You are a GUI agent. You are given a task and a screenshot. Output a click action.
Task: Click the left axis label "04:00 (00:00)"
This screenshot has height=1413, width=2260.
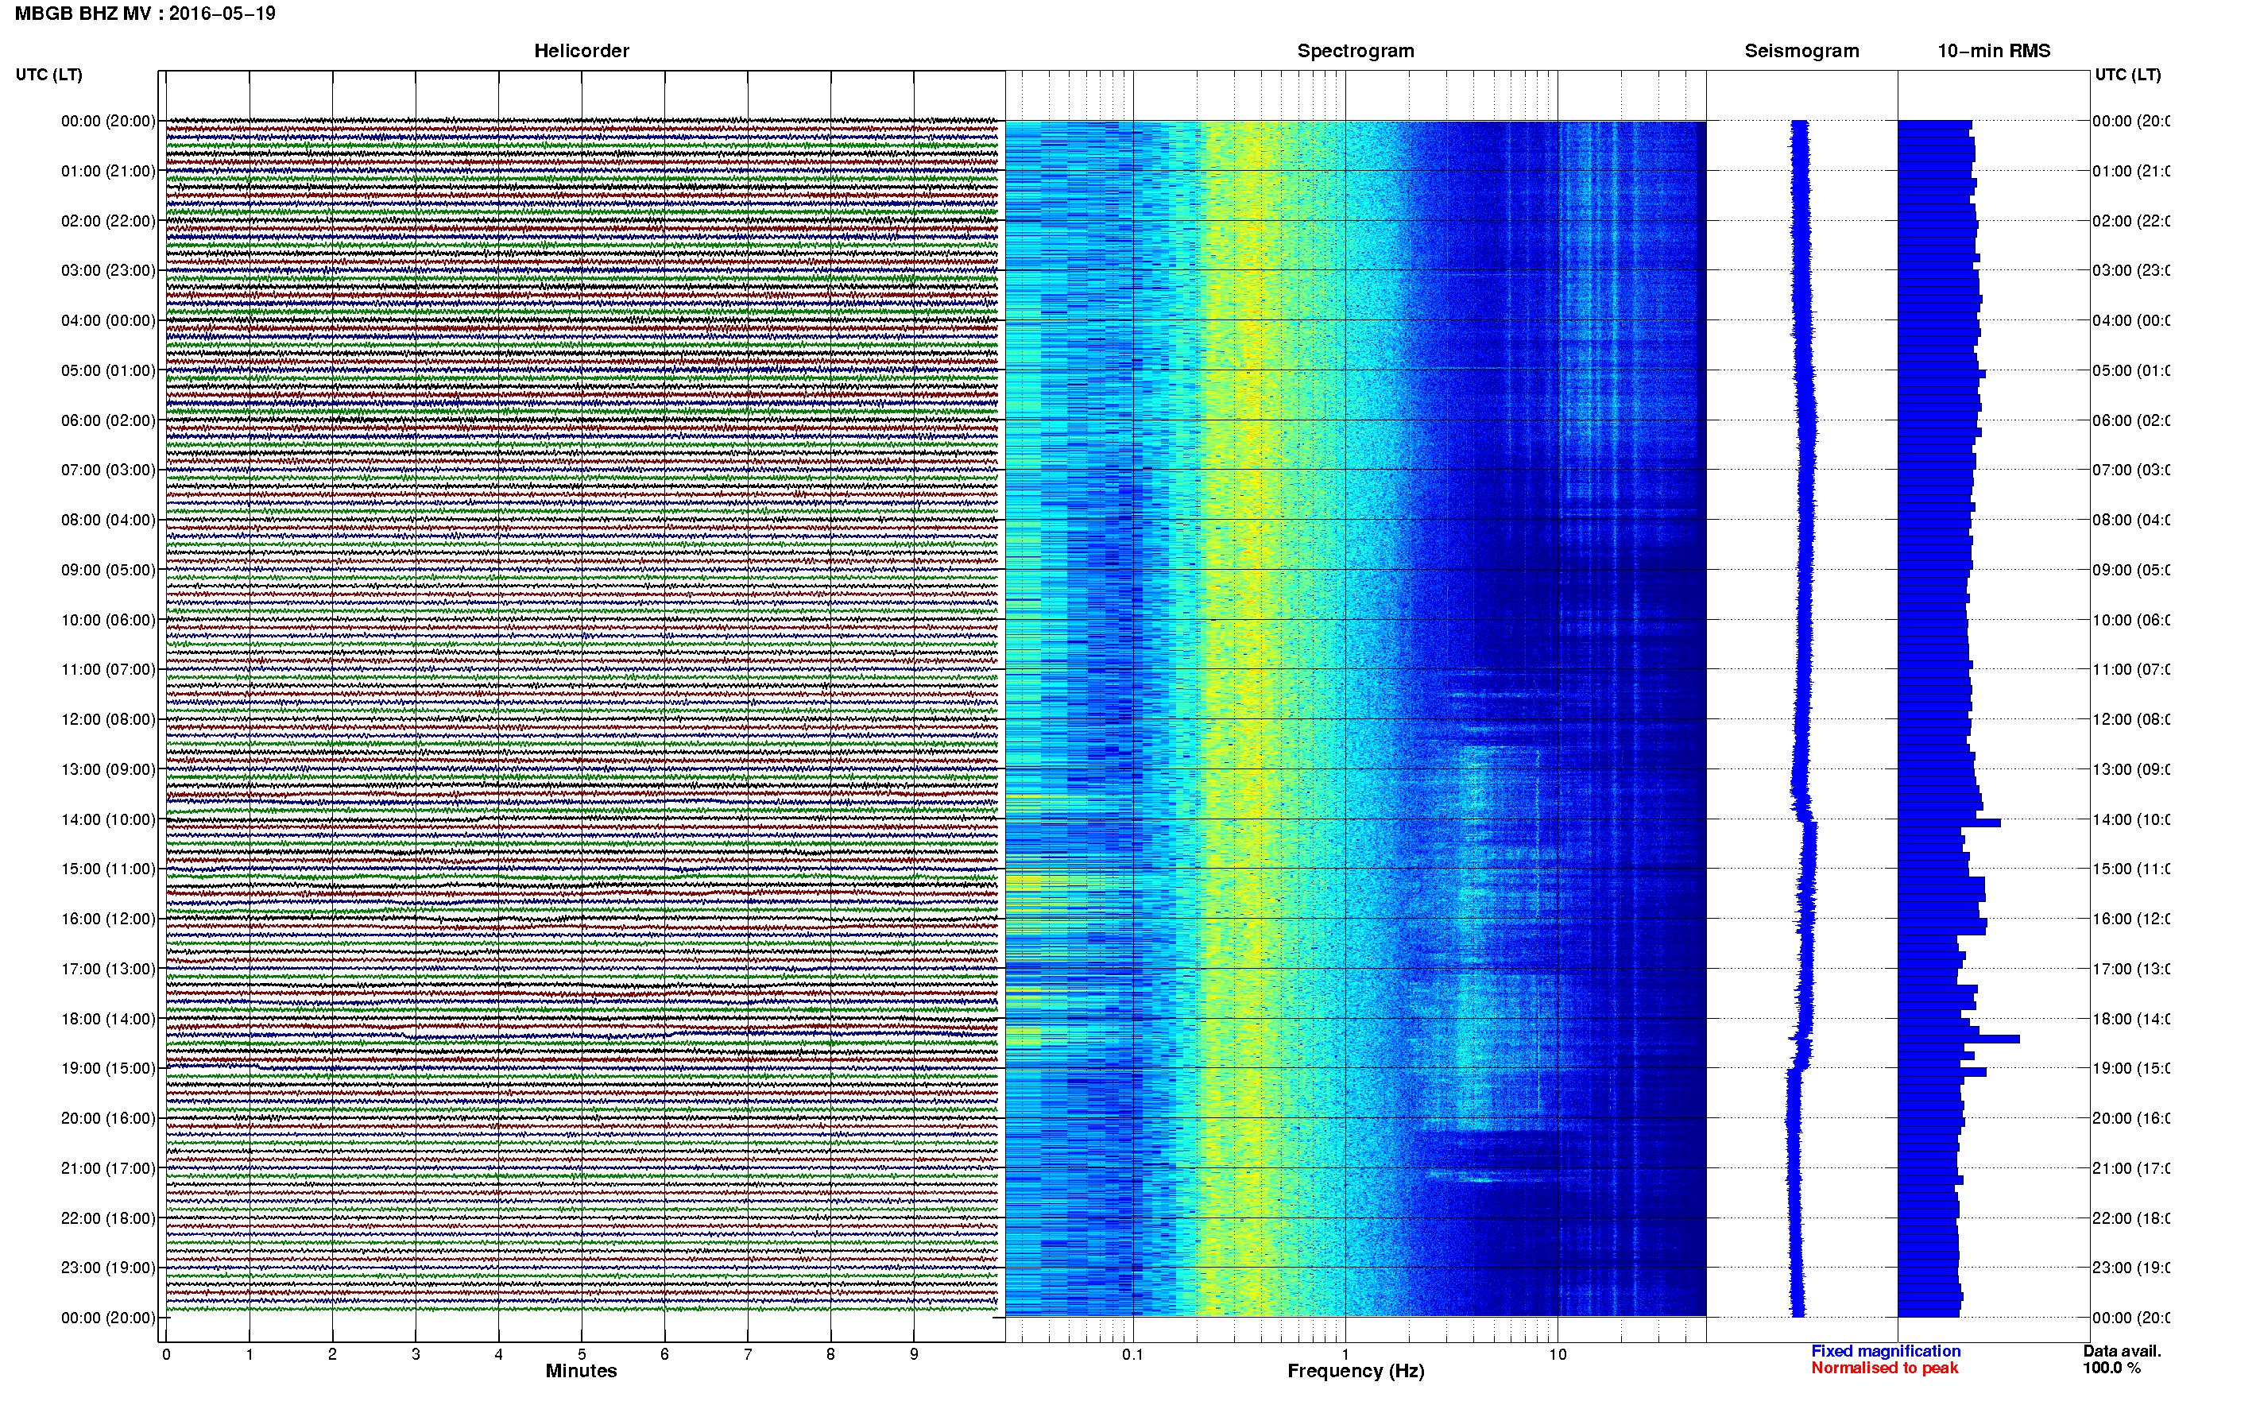(108, 320)
